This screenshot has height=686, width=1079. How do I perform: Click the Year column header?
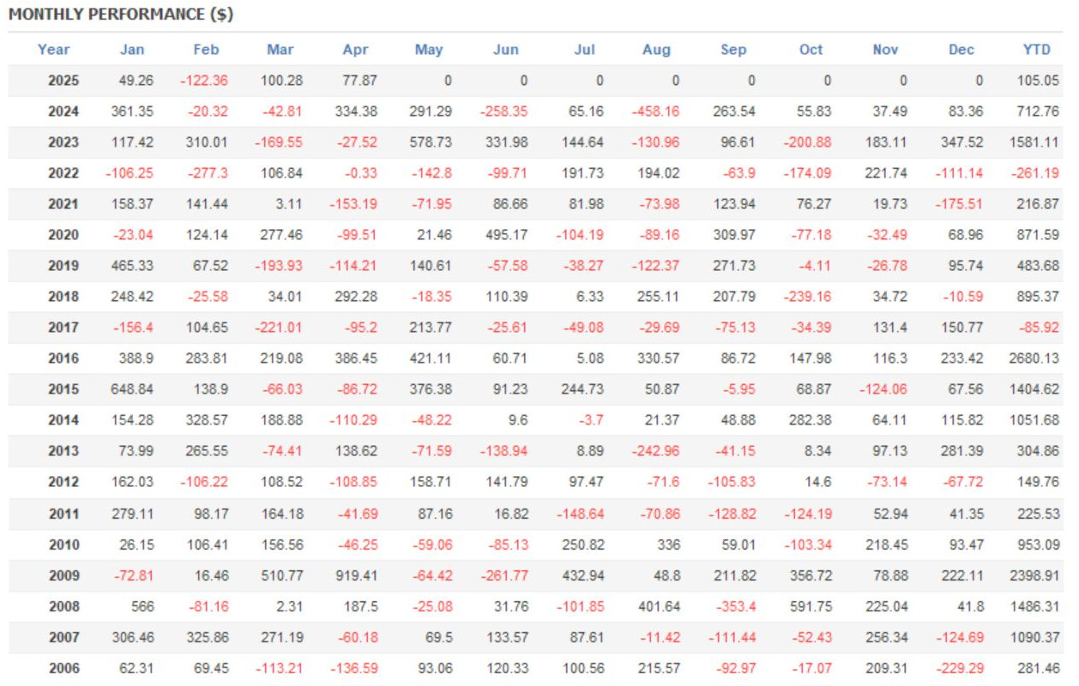point(53,50)
